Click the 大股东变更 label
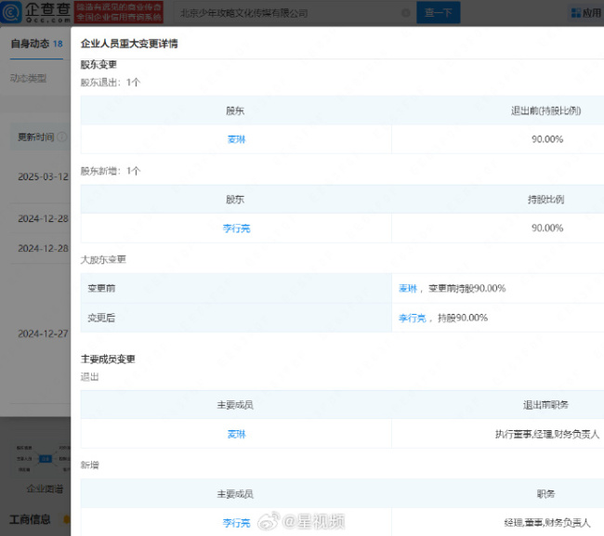Image resolution: width=604 pixels, height=536 pixels. pyautogui.click(x=103, y=259)
